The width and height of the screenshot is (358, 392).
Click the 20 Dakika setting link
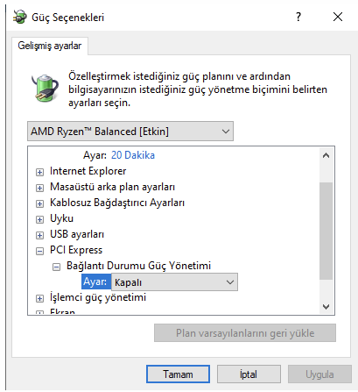tap(133, 155)
